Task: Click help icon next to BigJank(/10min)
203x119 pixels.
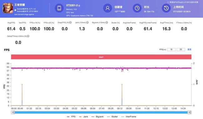Action: coord(107,23)
